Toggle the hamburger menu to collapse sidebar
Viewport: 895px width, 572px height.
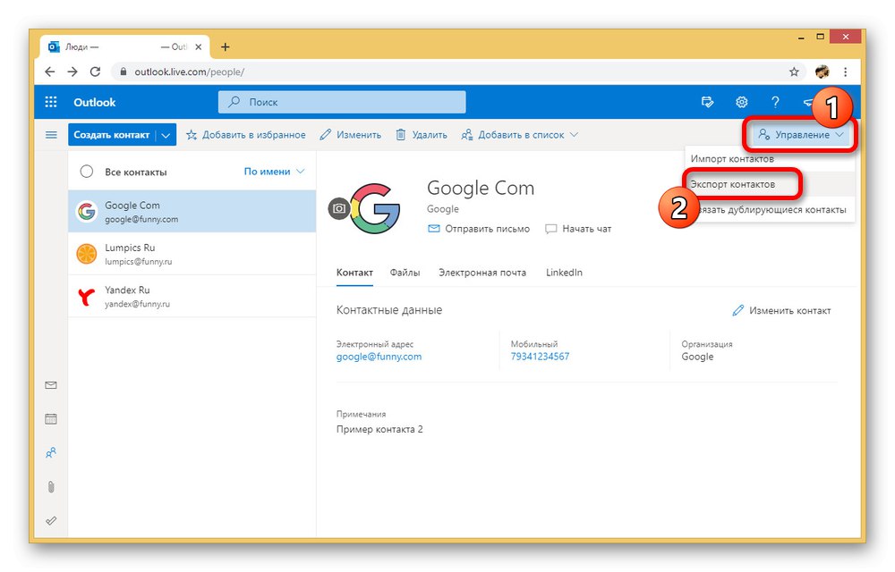tap(51, 134)
